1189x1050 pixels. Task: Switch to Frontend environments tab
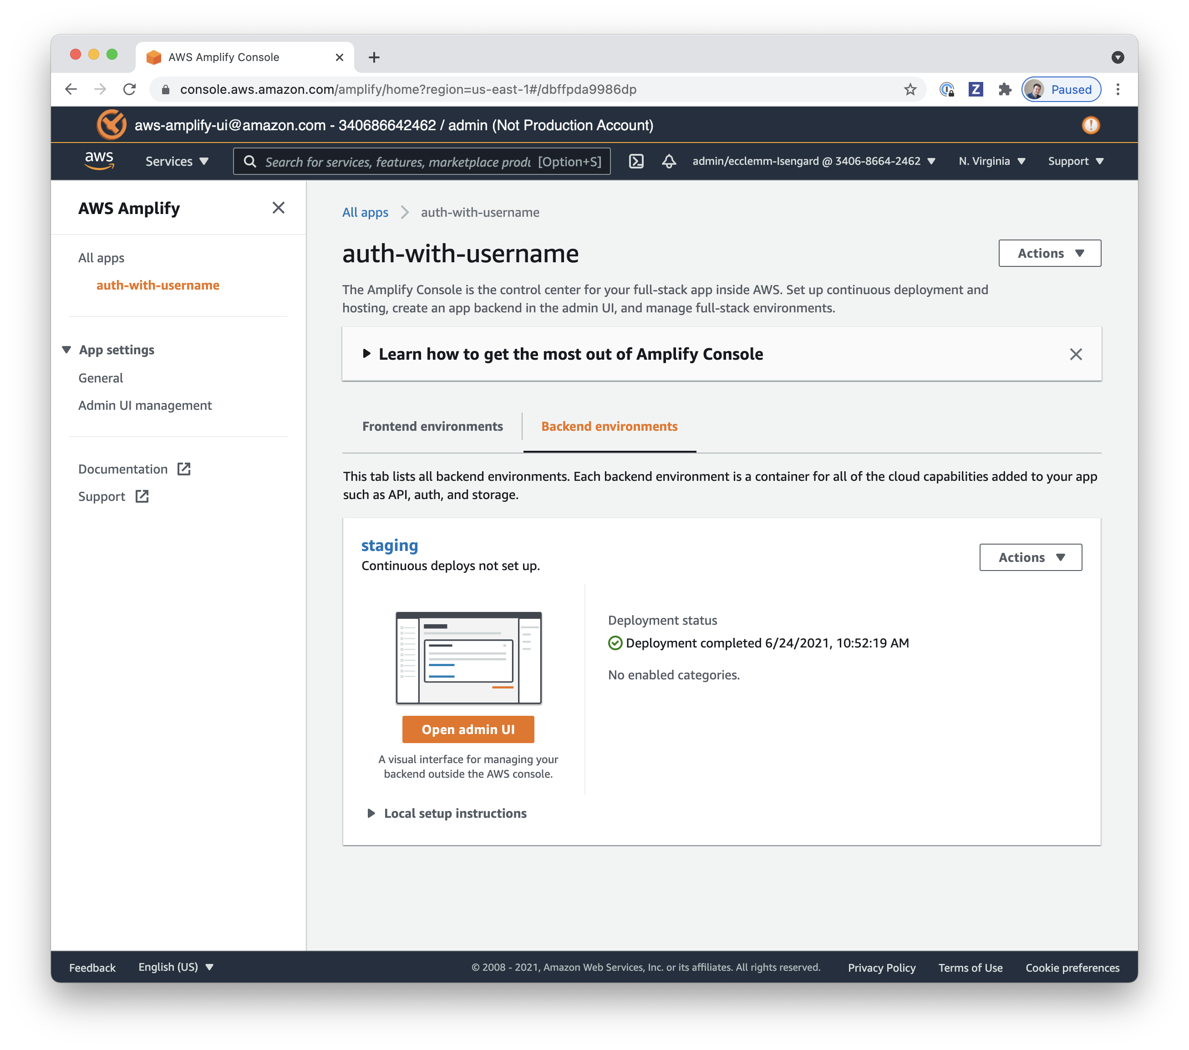click(432, 426)
